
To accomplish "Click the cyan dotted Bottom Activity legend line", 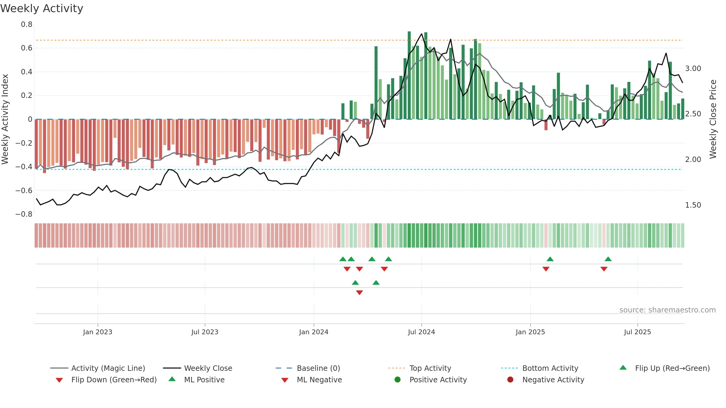I will [x=509, y=368].
